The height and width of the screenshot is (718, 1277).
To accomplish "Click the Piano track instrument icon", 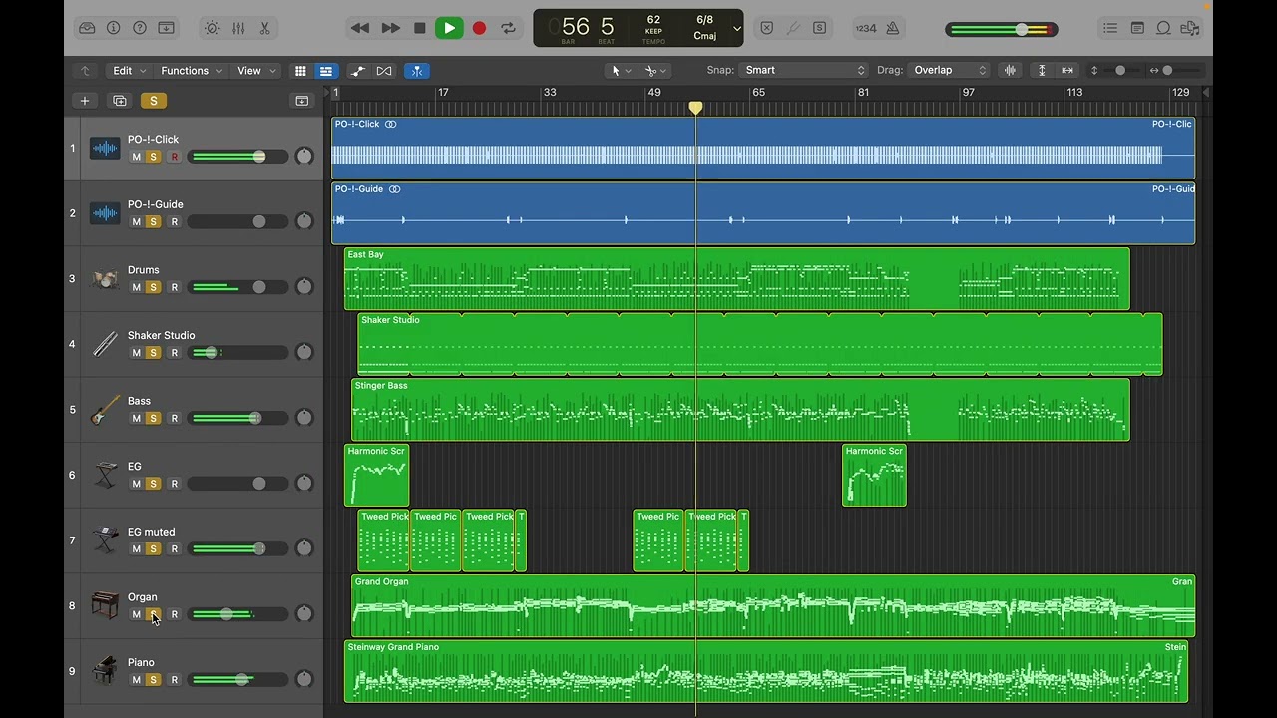I will click(x=105, y=671).
